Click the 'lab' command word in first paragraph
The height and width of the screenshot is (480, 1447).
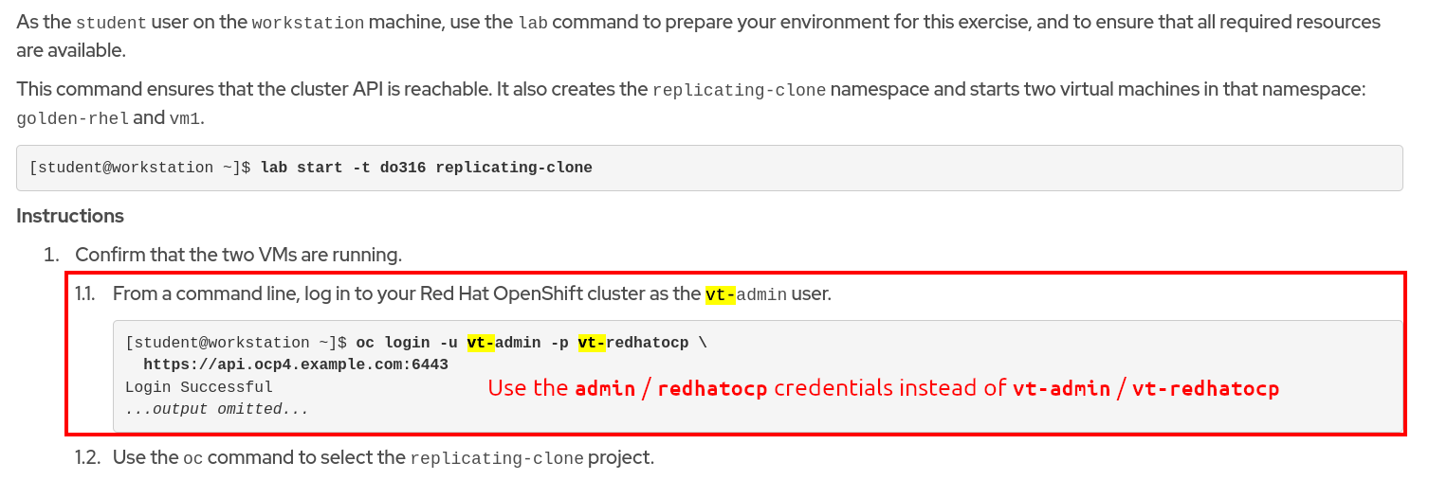532,23
